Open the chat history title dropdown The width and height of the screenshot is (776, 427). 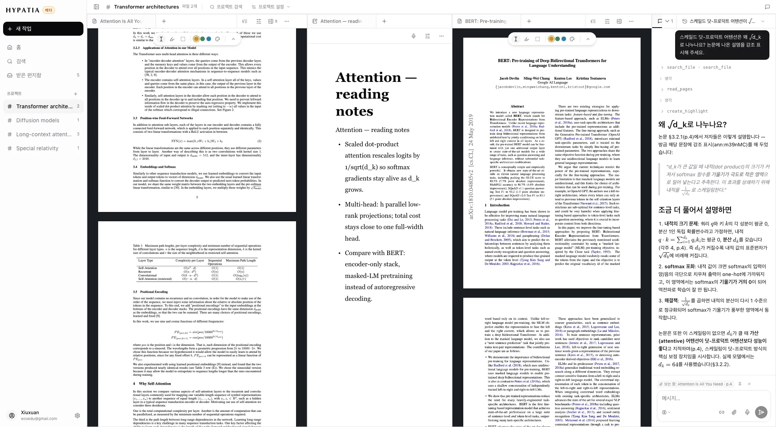(x=723, y=21)
